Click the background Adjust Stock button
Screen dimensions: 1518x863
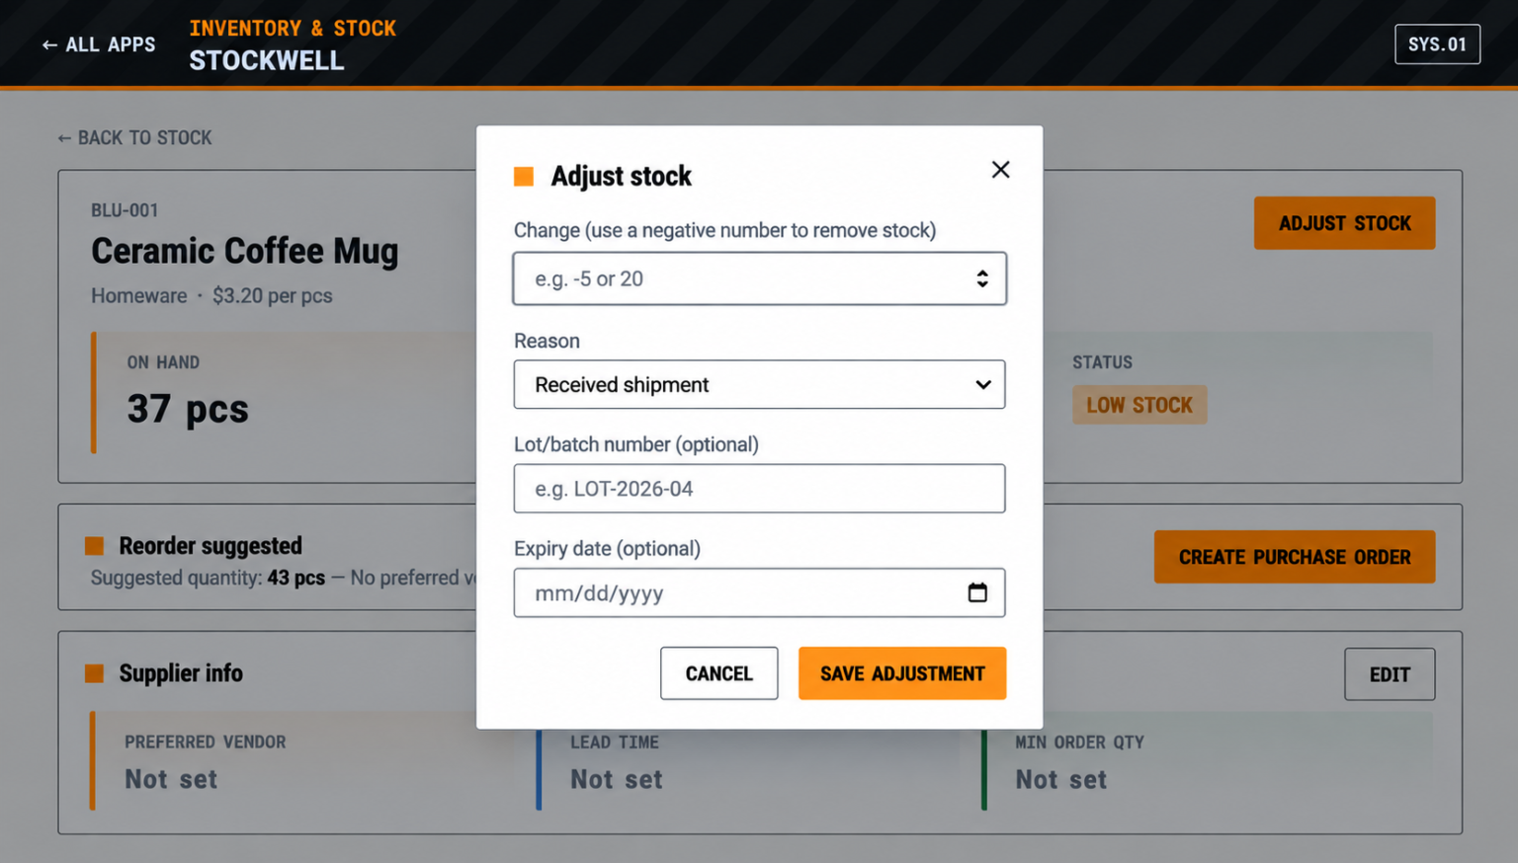[1344, 223]
